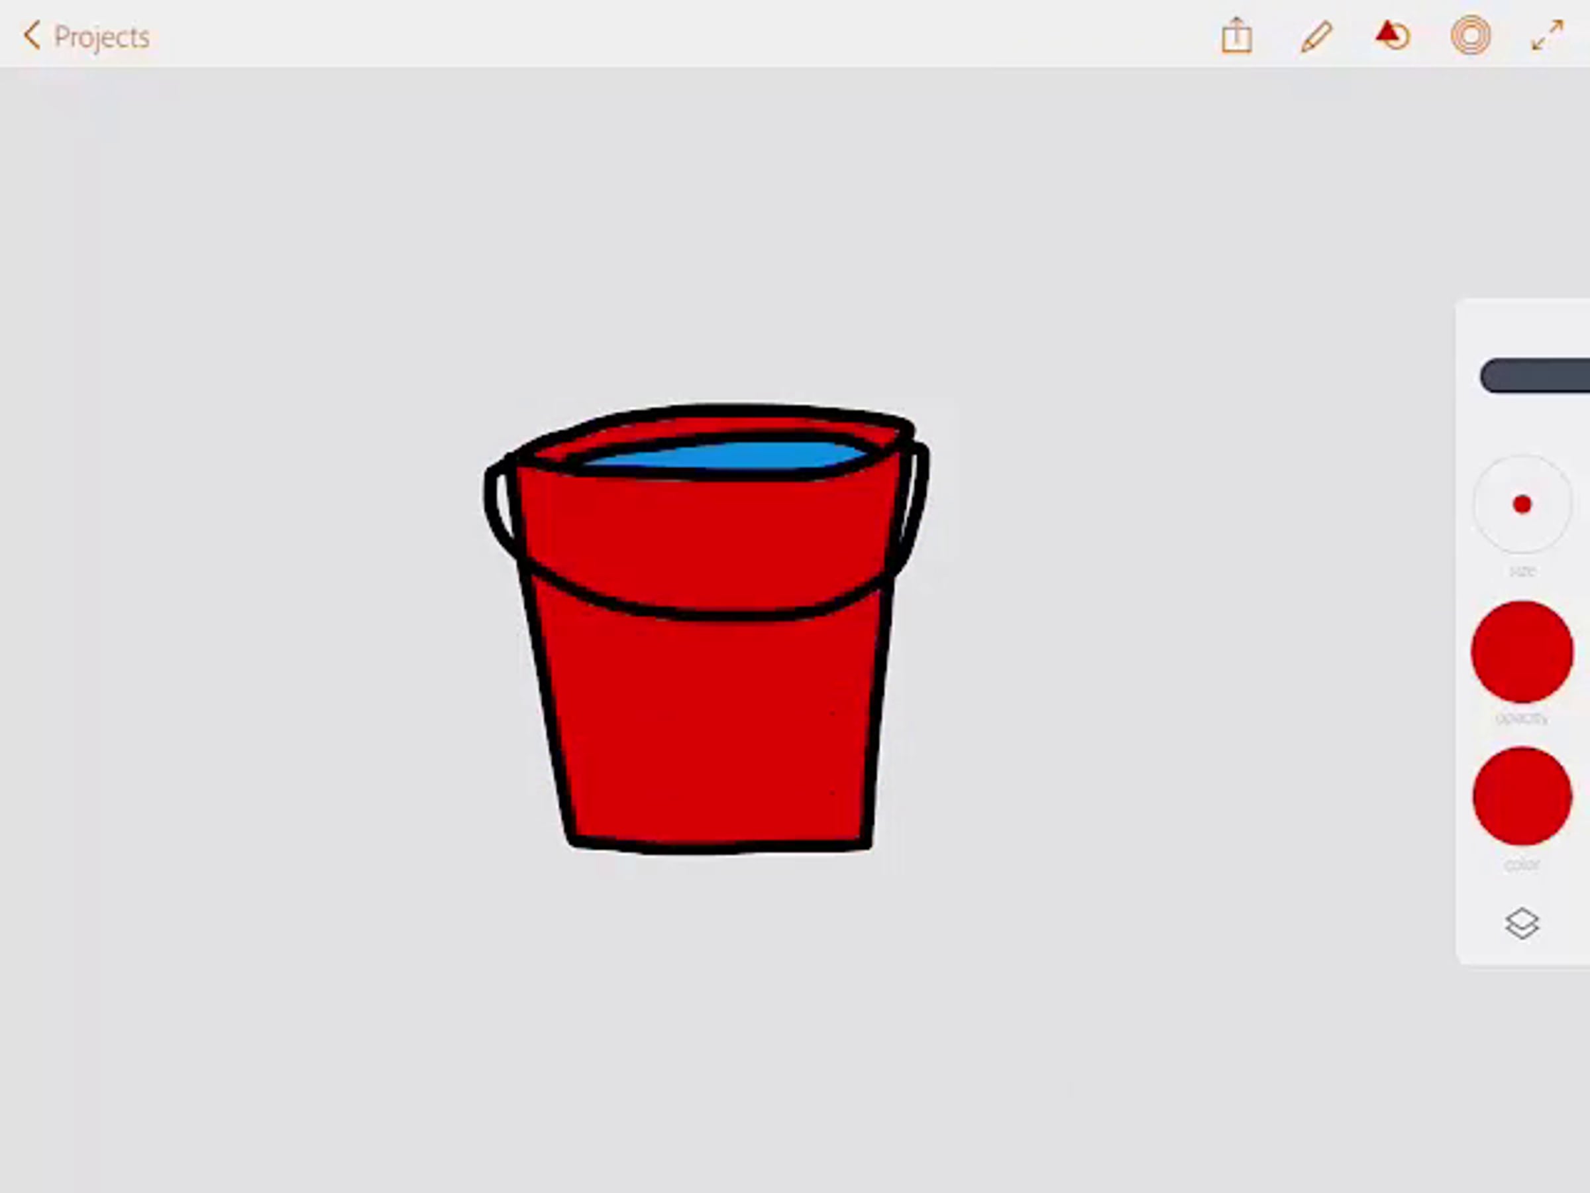Click the small red dot size preview
Image resolution: width=1590 pixels, height=1193 pixels.
[1522, 505]
